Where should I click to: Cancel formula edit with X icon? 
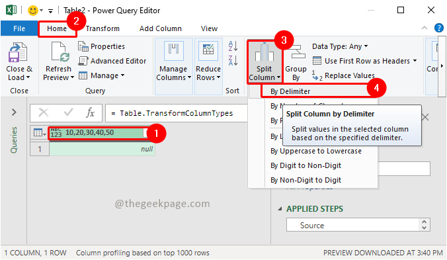coord(44,112)
